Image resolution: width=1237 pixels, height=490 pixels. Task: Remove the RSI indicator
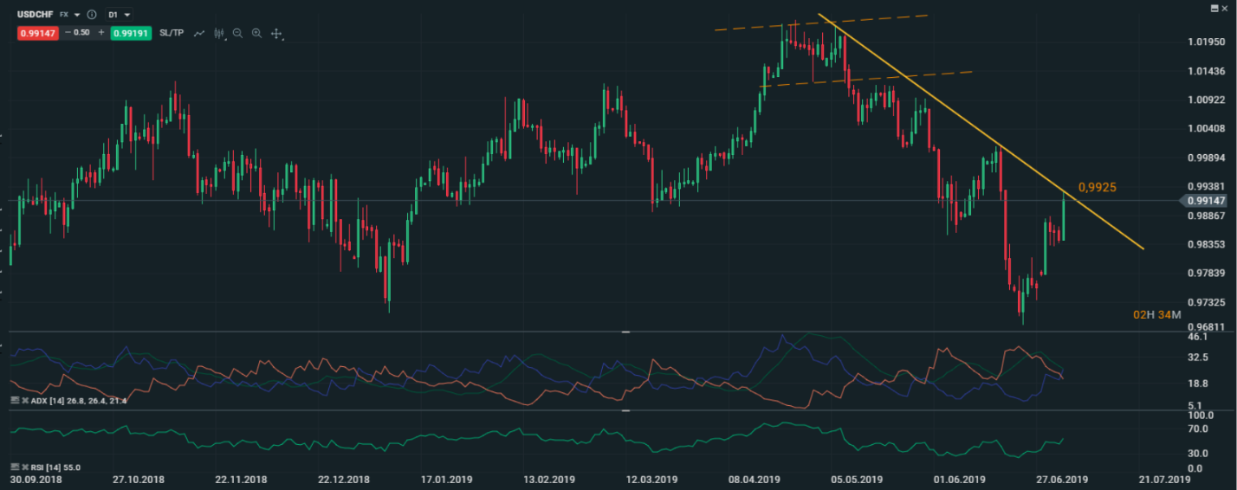pos(25,467)
